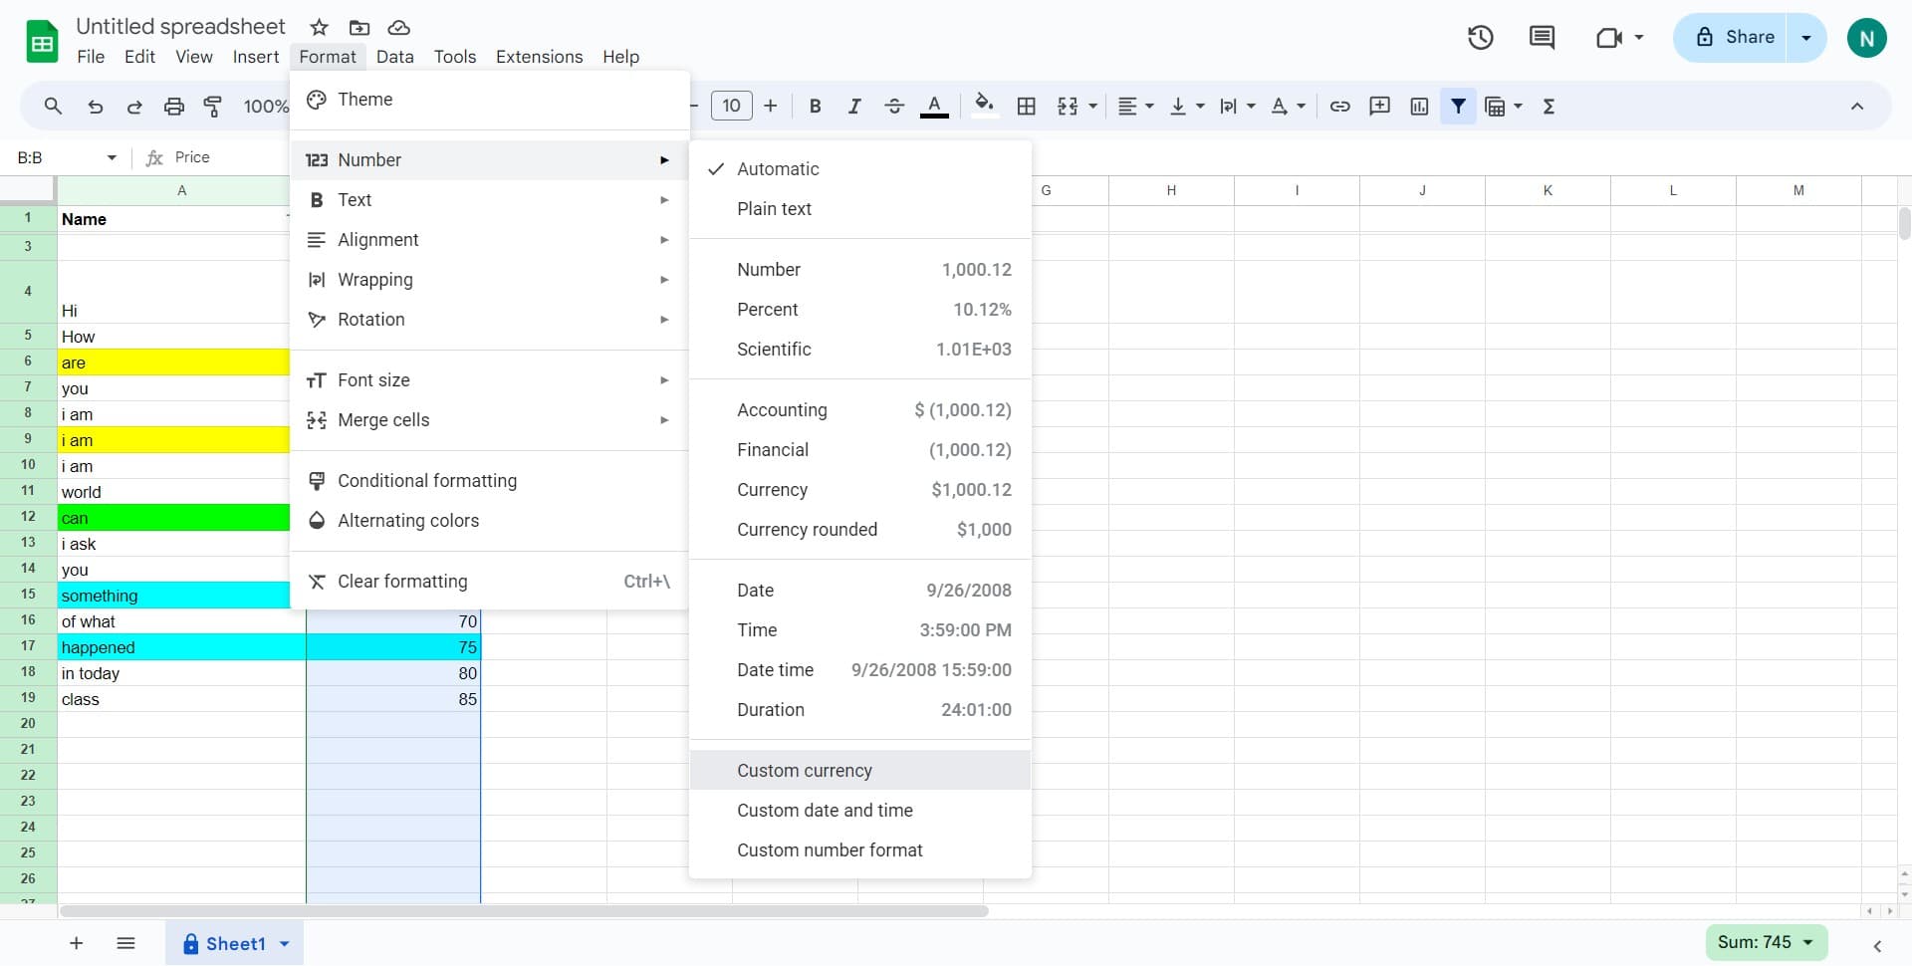Insert a function with the sigma icon
This screenshot has width=1912, height=966.
1549,106
